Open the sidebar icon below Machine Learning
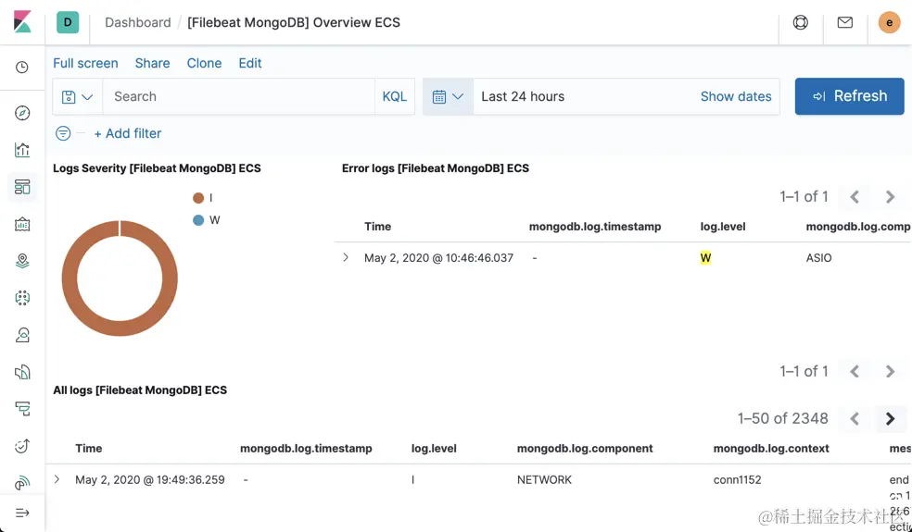The image size is (912, 532). 22,335
